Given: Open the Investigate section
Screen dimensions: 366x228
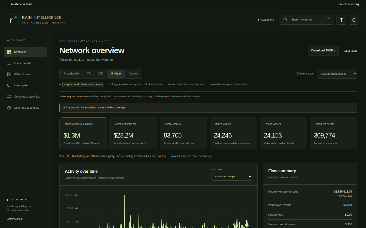Looking at the screenshot, I should tap(25, 85).
